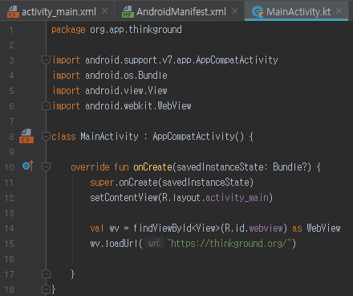Click the webview id reference on line 14

pyautogui.click(x=266, y=228)
